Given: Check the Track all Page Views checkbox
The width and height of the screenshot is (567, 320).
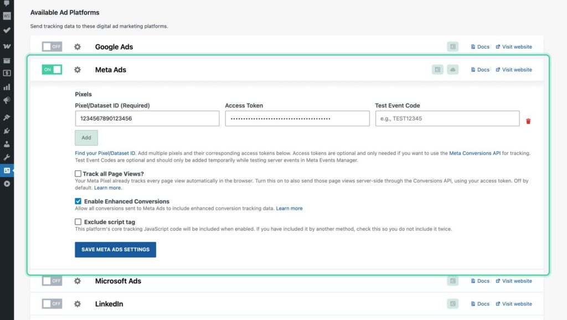Looking at the screenshot, I should click(78, 173).
